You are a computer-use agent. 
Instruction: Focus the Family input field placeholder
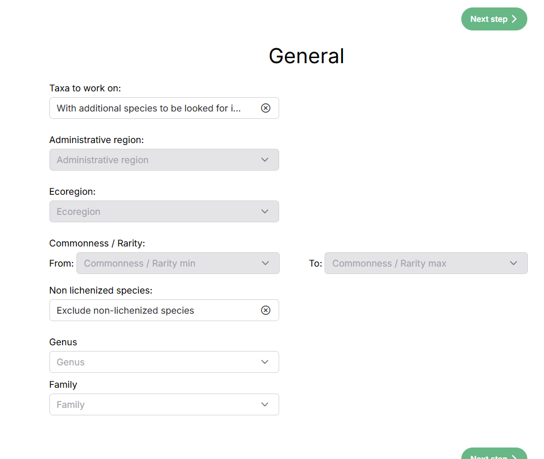[x=71, y=405]
